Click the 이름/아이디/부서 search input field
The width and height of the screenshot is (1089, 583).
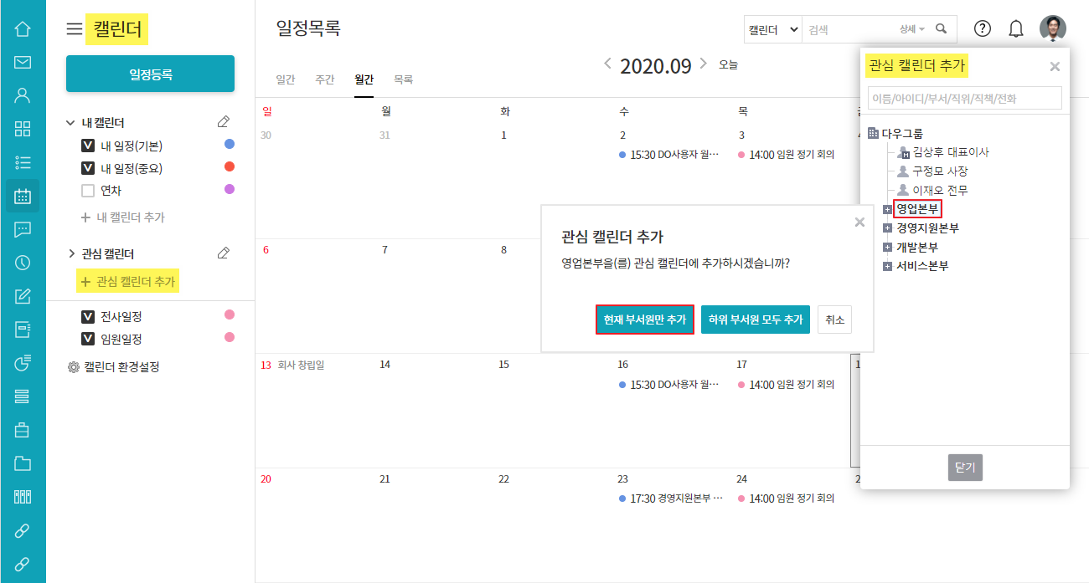pyautogui.click(x=964, y=98)
